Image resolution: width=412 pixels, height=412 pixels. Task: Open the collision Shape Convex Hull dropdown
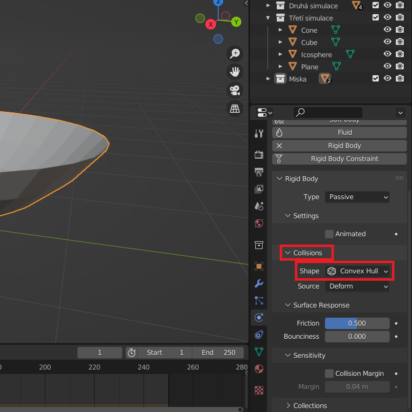(357, 271)
